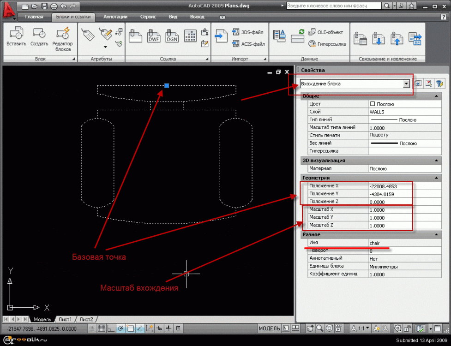Image resolution: width=451 pixels, height=346 pixels.
Task: Click the DGN attach icon
Action: (x=172, y=36)
